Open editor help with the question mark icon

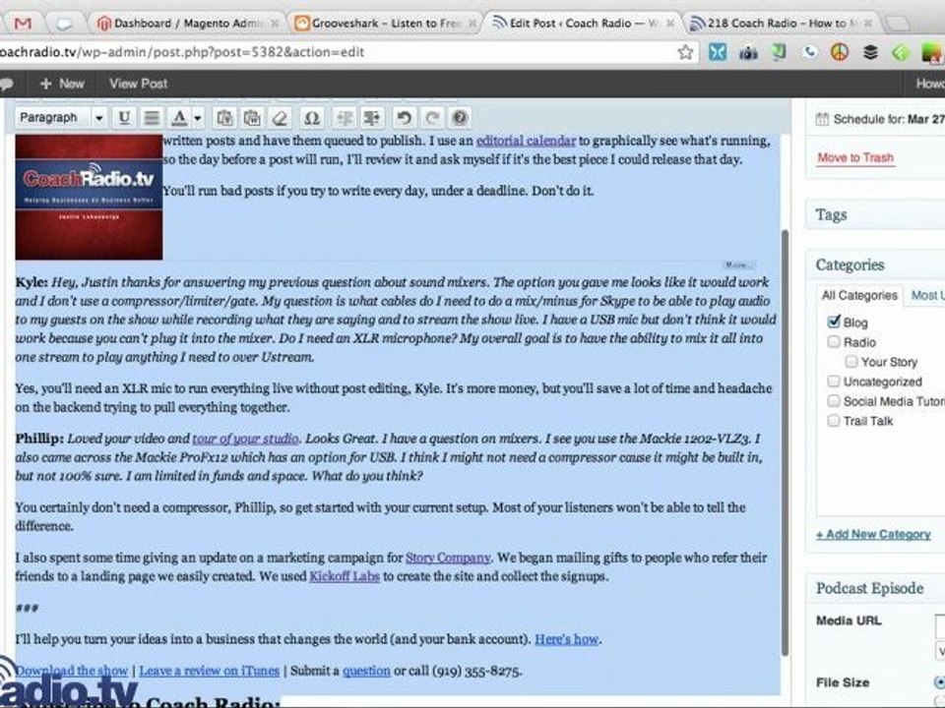pos(460,117)
